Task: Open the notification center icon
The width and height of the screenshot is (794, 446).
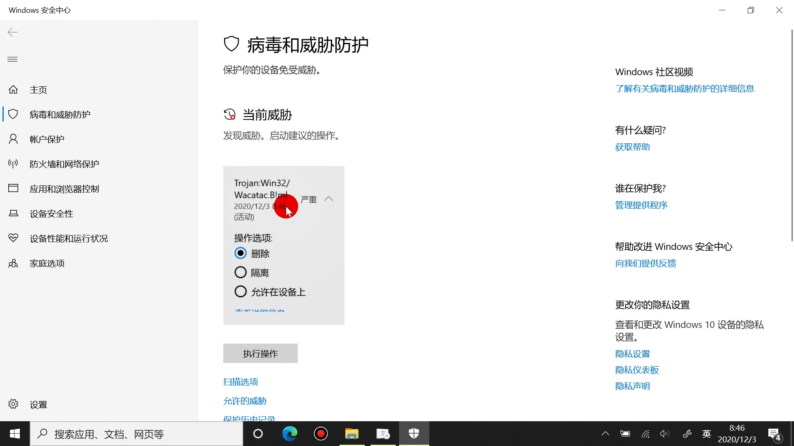Action: pyautogui.click(x=774, y=434)
